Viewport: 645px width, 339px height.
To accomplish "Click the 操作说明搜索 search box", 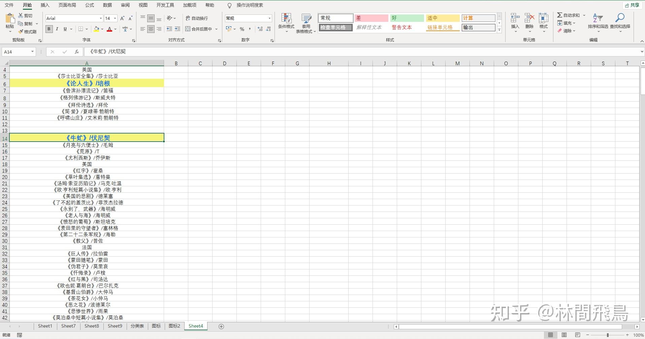I will pyautogui.click(x=250, y=5).
